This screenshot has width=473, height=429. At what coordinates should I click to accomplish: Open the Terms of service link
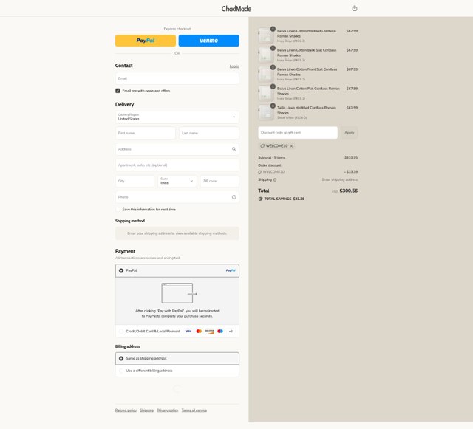pos(194,411)
